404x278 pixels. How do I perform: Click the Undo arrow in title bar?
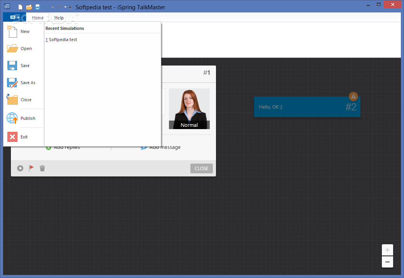pyautogui.click(x=46, y=7)
